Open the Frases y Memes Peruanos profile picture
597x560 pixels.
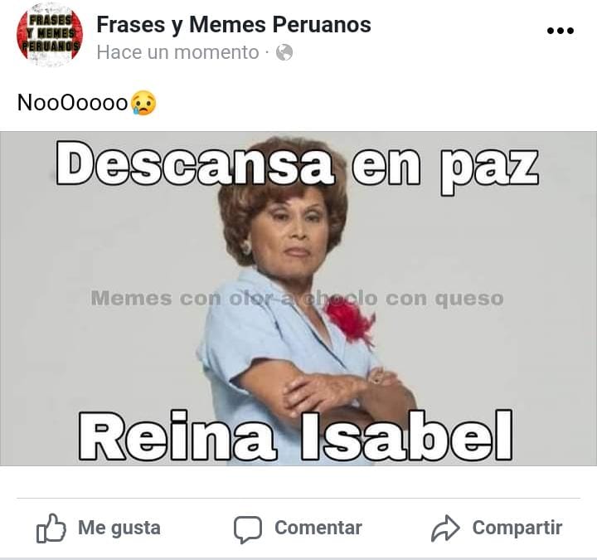click(50, 35)
